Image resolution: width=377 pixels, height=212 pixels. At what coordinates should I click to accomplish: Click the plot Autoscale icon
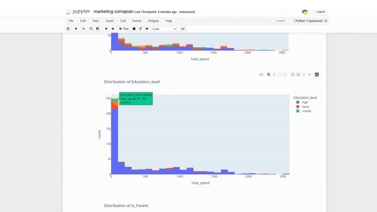[x=304, y=75]
